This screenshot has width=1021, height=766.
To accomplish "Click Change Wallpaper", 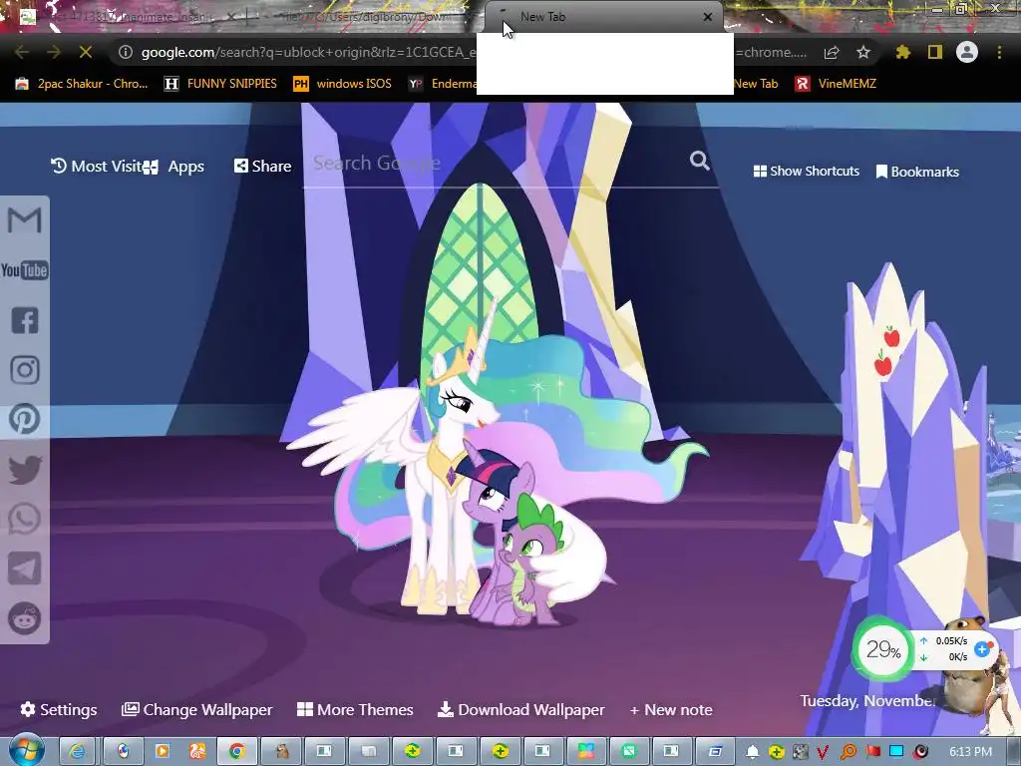I will coord(196,710).
